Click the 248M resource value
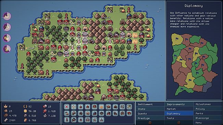 click(x=12, y=120)
